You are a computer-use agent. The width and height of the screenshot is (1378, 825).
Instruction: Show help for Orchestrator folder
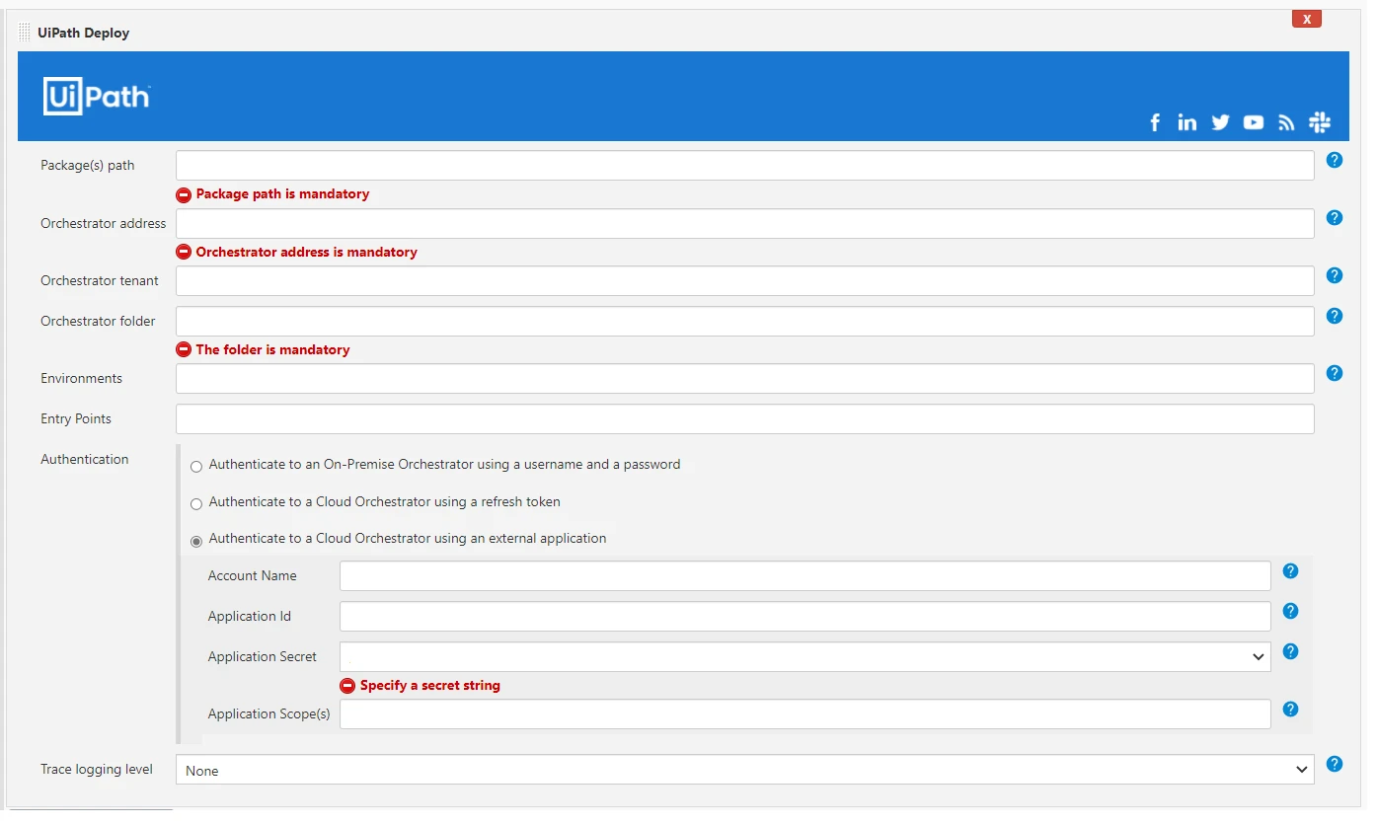(x=1335, y=316)
